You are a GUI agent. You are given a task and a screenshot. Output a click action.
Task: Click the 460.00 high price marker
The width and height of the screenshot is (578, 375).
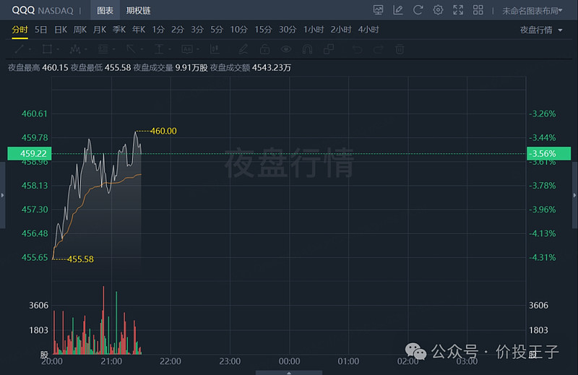[163, 131]
